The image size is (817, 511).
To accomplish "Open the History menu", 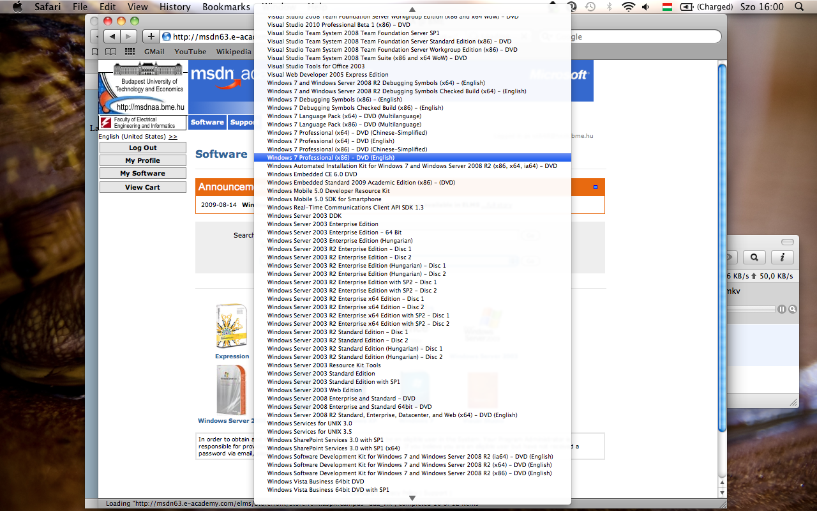I will [175, 7].
